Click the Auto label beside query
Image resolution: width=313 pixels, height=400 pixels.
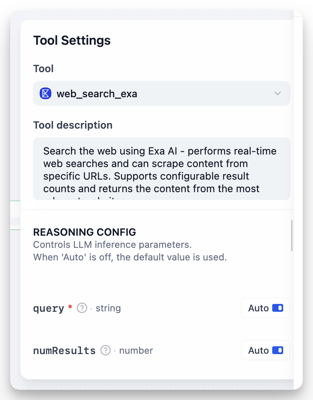coord(258,308)
